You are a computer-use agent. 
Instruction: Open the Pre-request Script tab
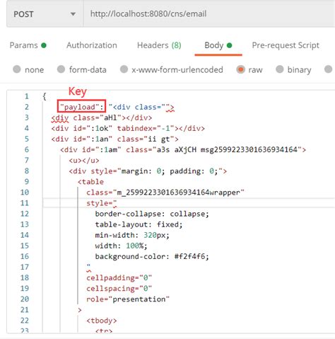tap(286, 45)
